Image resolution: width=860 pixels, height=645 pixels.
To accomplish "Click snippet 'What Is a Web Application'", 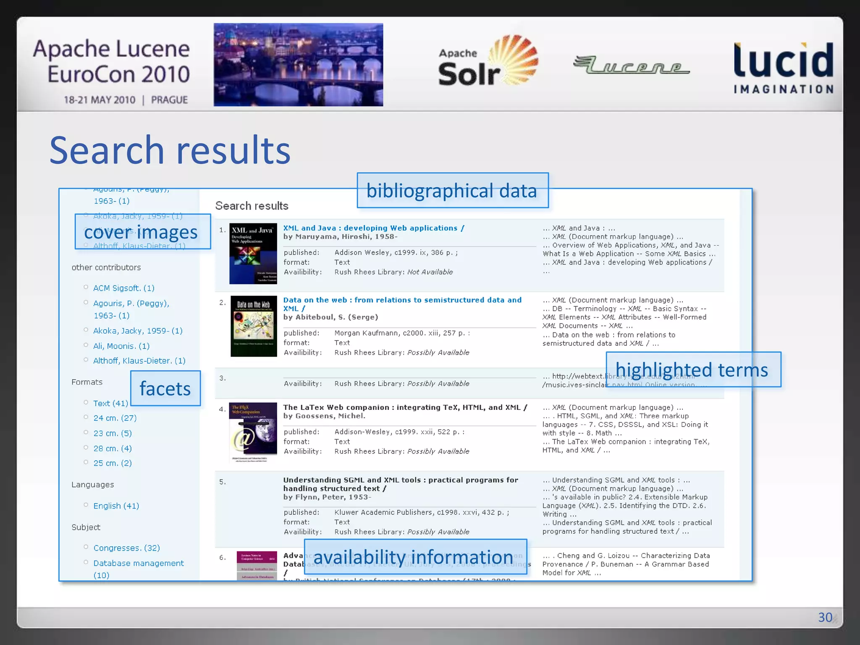I will click(588, 254).
